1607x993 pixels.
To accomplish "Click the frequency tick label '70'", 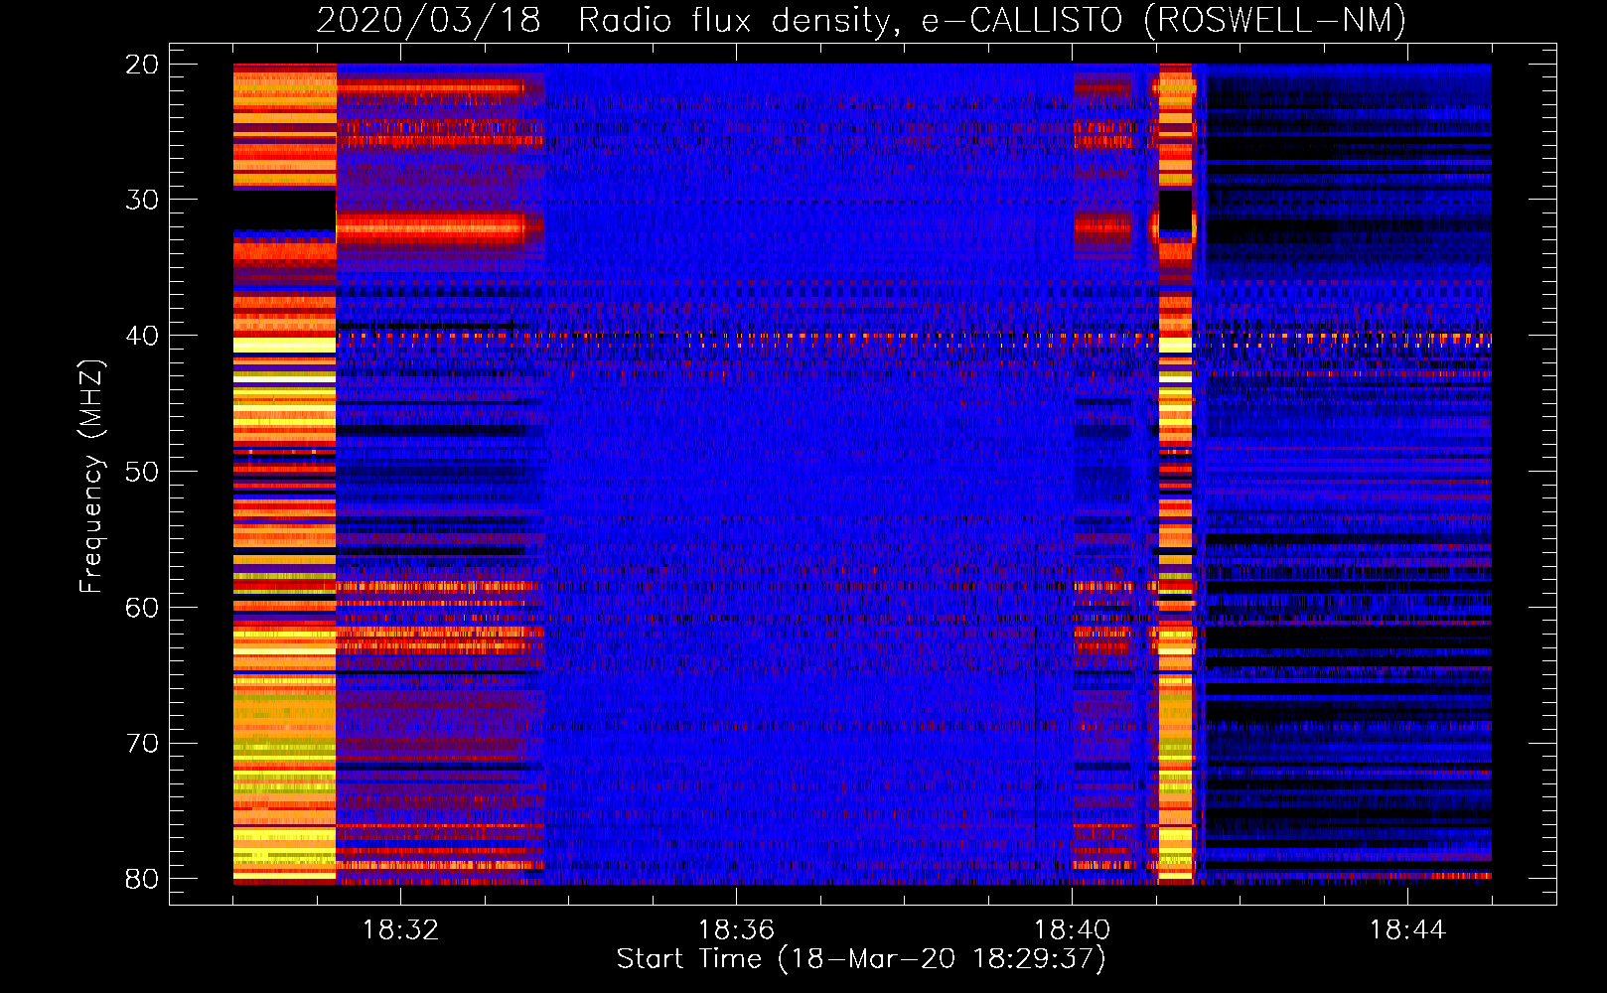I will coord(142,743).
